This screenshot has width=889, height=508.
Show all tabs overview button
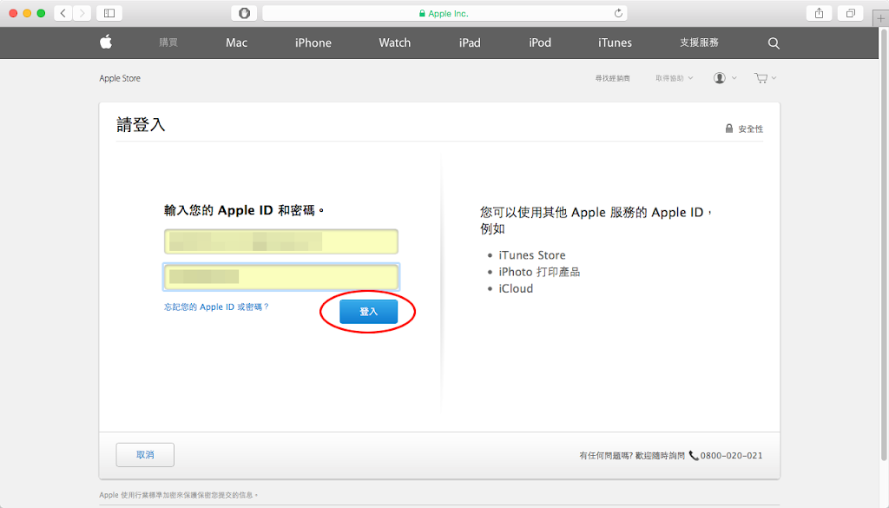tap(850, 13)
